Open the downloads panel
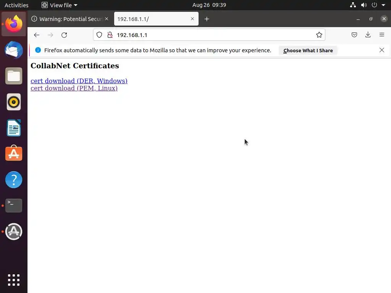391x293 pixels. 368,35
